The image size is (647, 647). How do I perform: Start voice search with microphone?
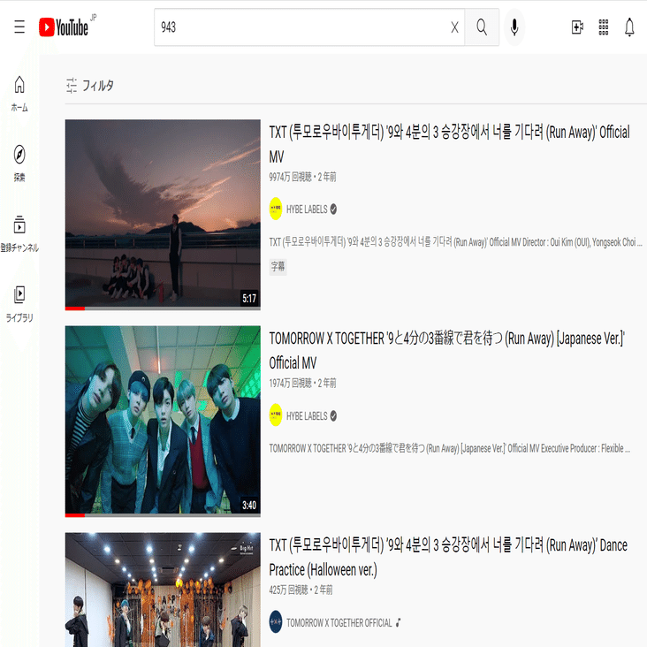pos(514,27)
